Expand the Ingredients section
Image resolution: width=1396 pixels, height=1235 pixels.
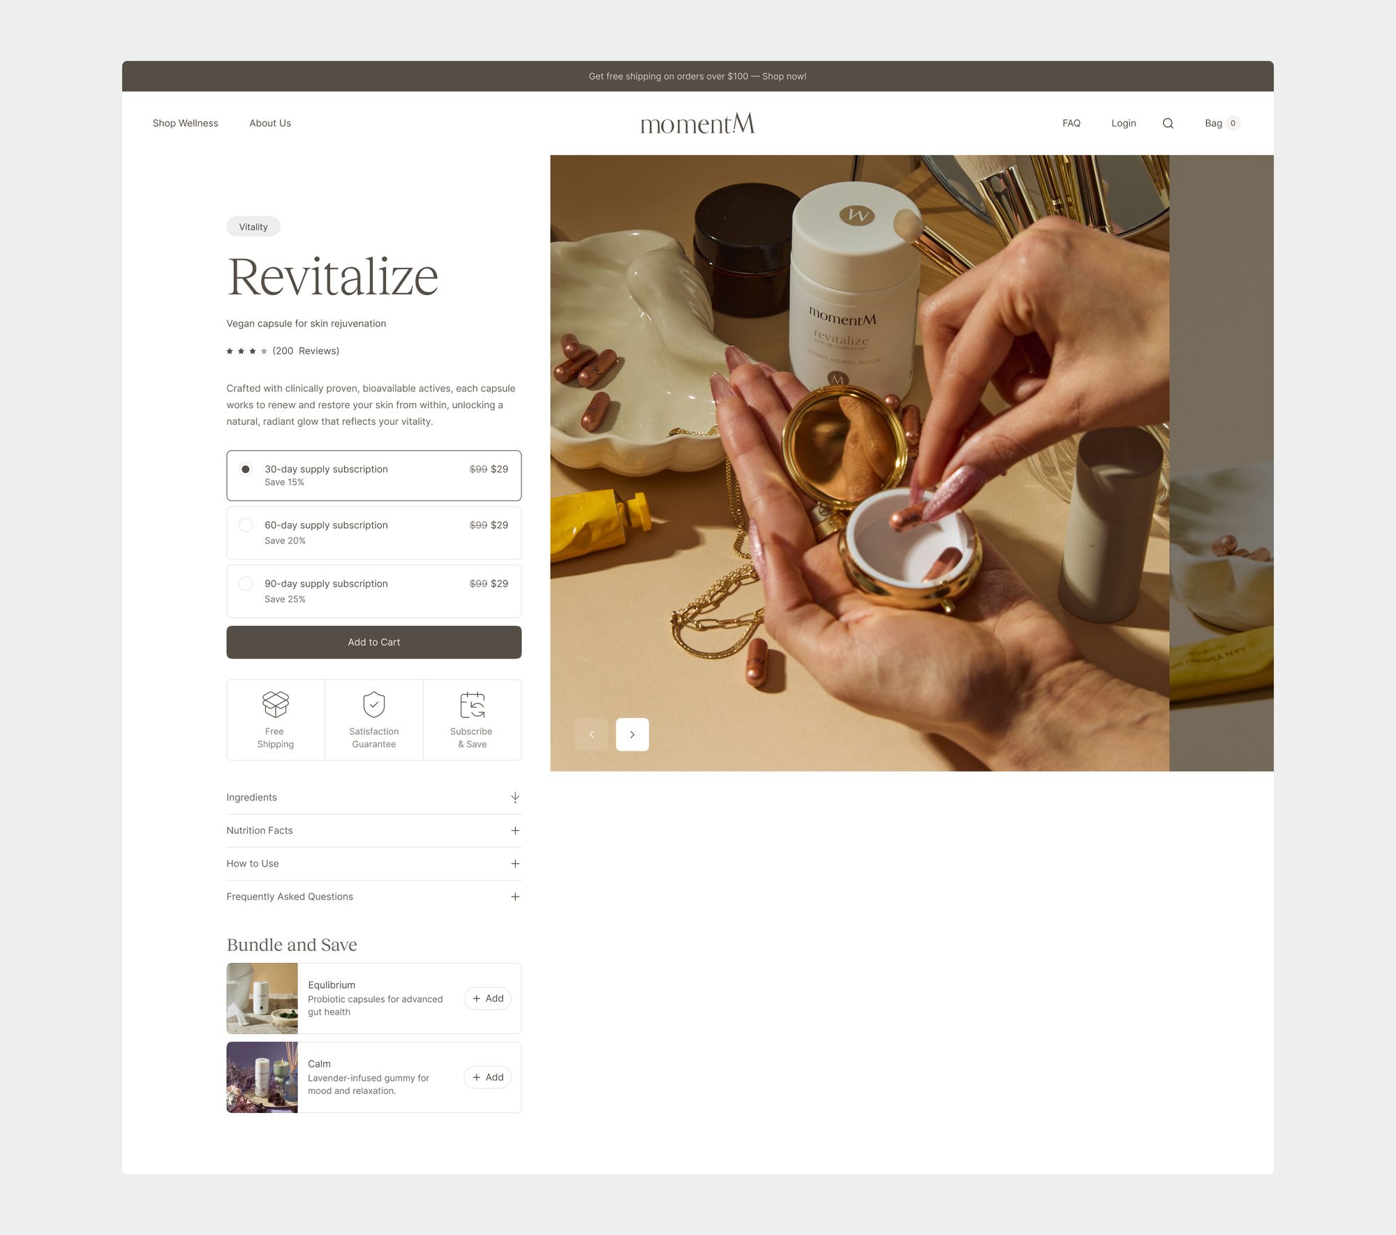[373, 798]
